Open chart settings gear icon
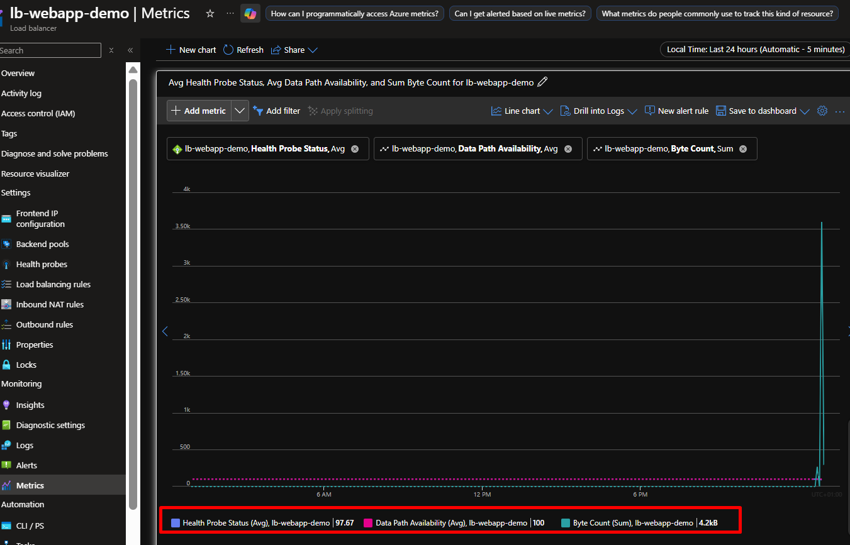The image size is (850, 545). pos(822,111)
